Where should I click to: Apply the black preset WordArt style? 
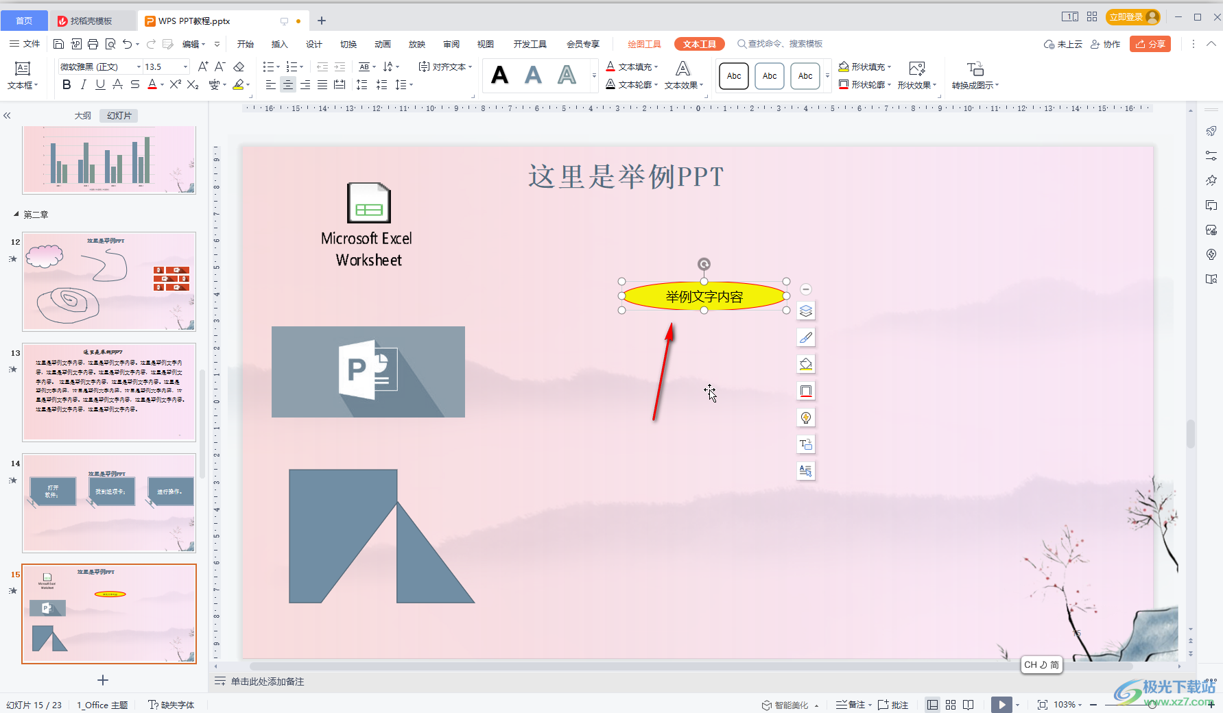pos(500,75)
